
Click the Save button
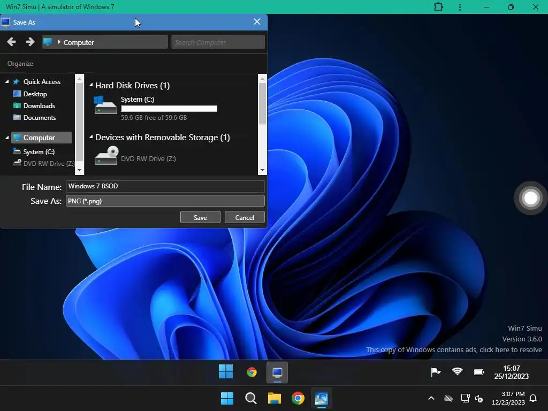click(200, 217)
